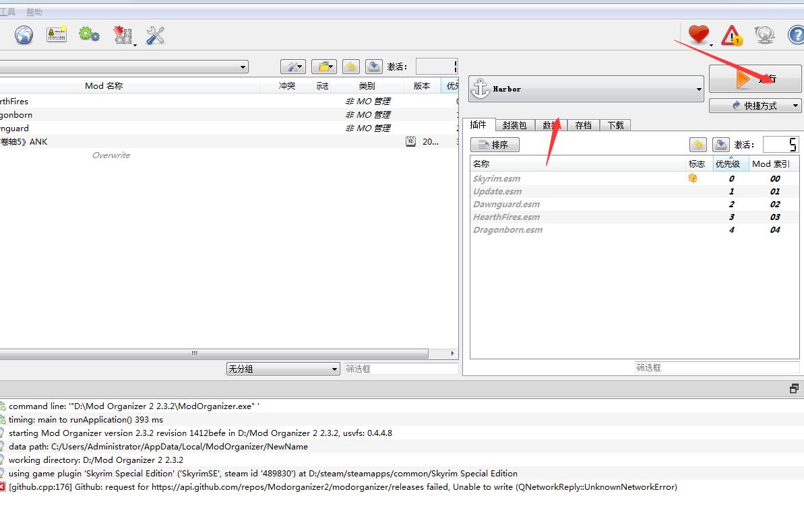Click the mod list scroll right arrow
804x506 pixels.
point(452,353)
